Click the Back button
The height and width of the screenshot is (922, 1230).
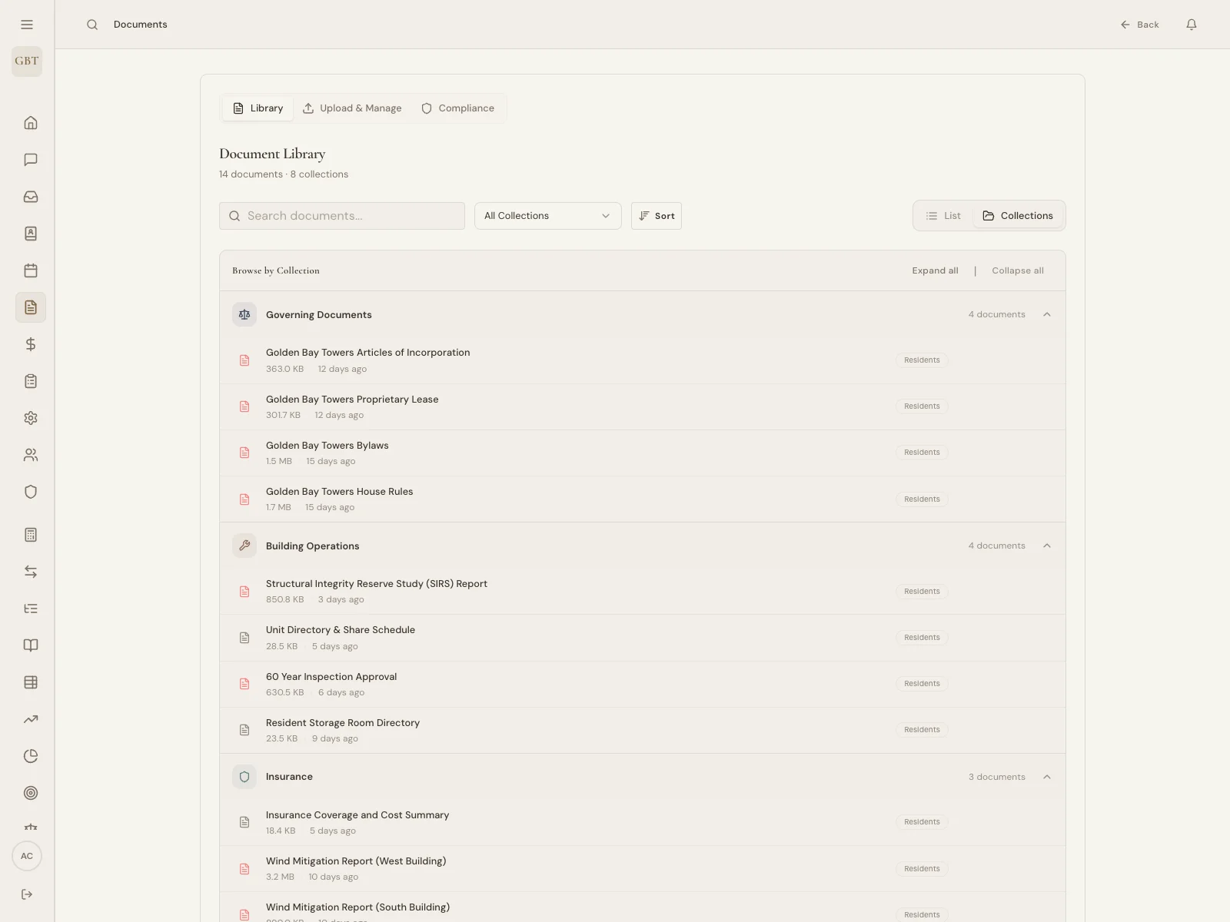tap(1140, 24)
